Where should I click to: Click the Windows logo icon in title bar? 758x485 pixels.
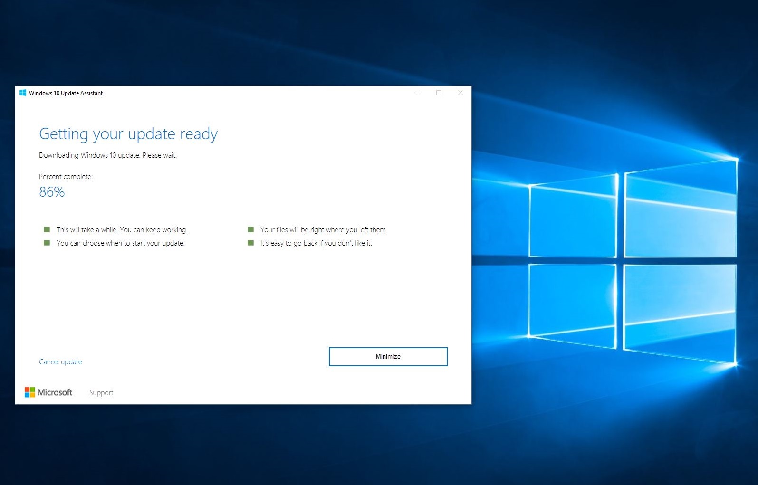23,93
